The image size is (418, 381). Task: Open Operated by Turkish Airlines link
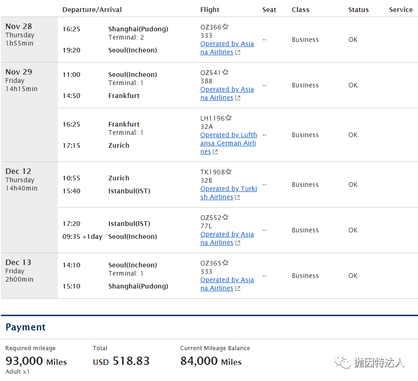[x=229, y=193]
